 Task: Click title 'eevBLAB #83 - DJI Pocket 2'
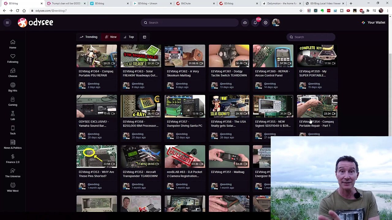[x=184, y=174]
